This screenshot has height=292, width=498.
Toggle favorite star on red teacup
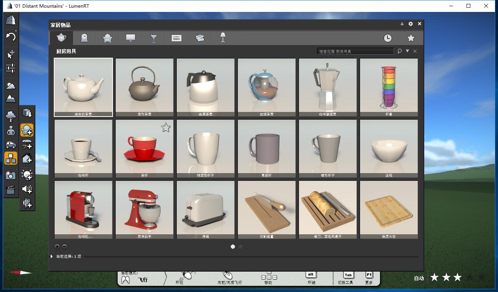166,127
